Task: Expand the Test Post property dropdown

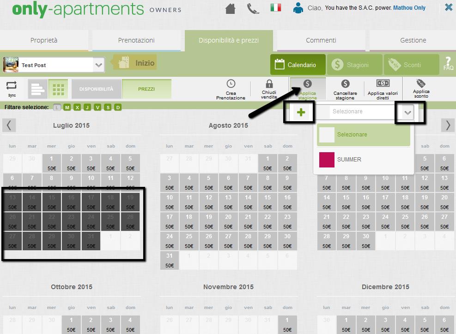Action: point(98,65)
